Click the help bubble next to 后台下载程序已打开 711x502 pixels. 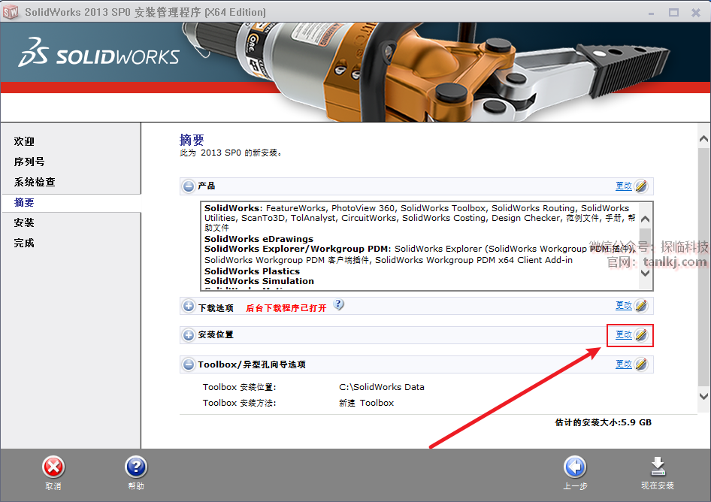tap(339, 305)
